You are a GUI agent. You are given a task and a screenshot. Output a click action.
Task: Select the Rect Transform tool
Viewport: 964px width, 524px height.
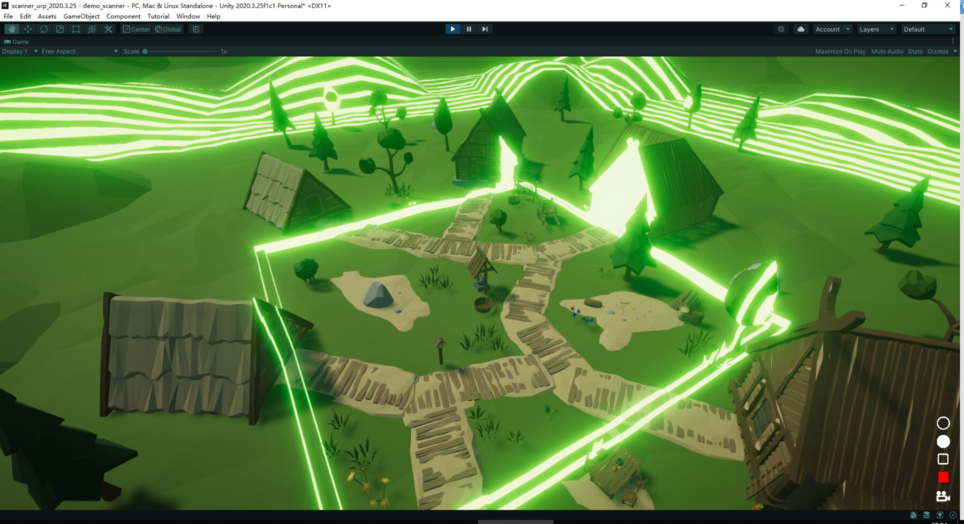tap(76, 29)
